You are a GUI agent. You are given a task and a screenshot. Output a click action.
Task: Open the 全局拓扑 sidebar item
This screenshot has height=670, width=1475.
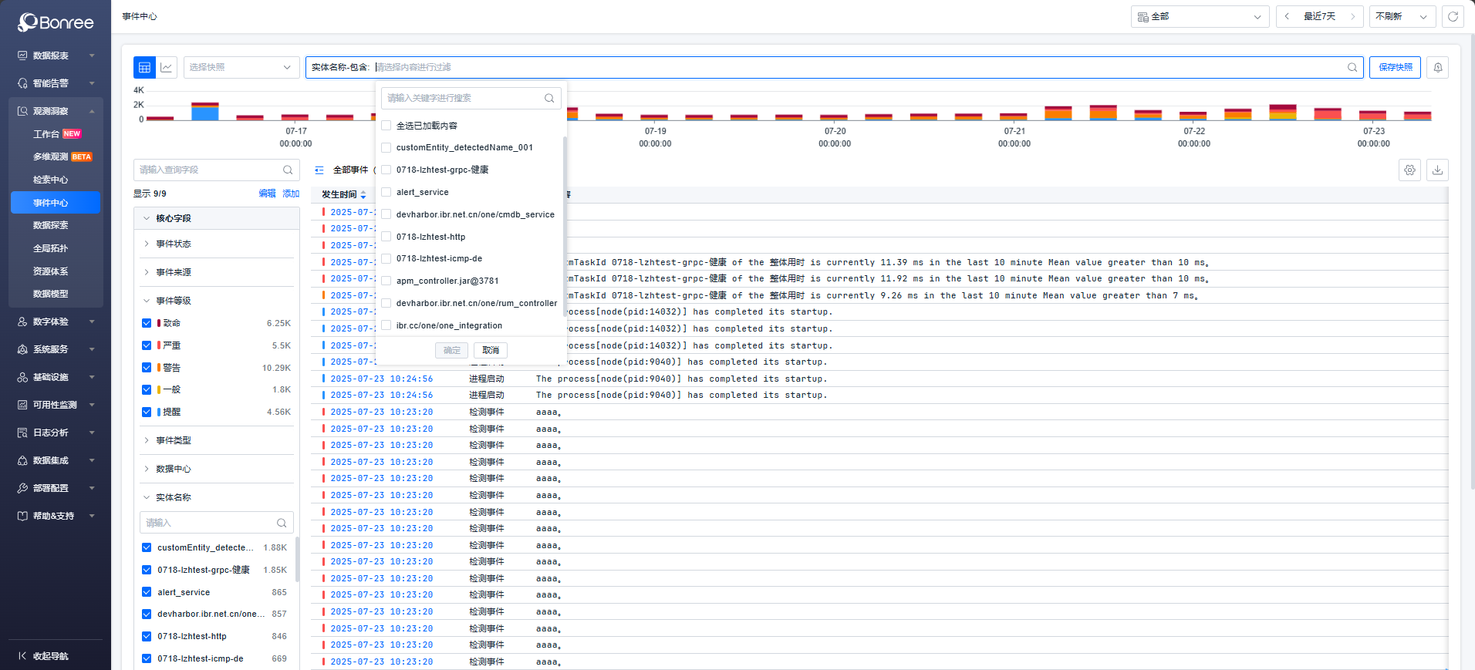coord(51,248)
